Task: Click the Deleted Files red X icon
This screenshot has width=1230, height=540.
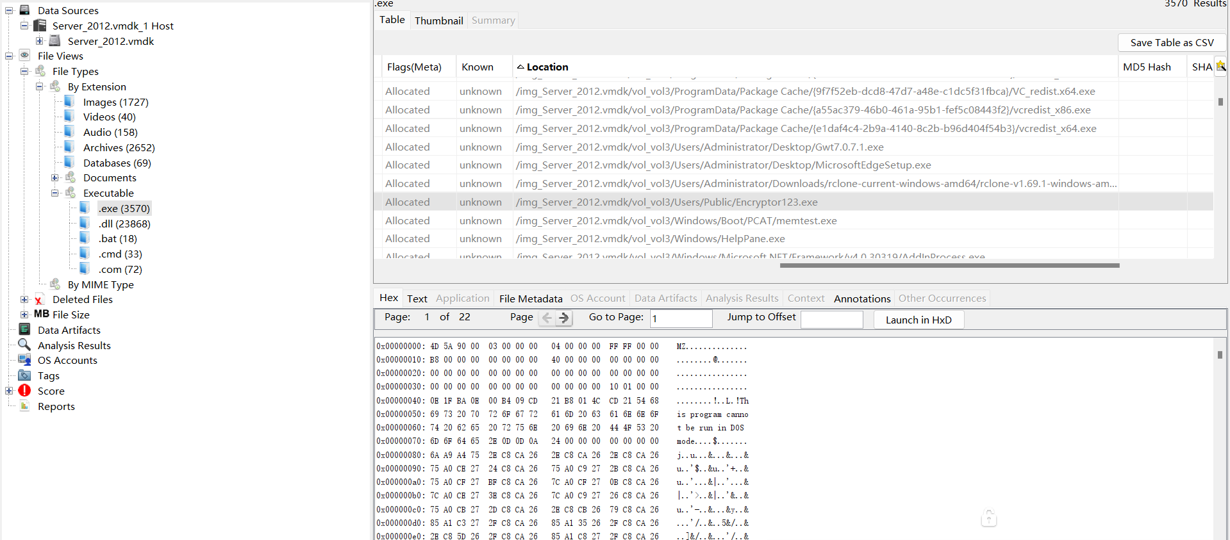Action: coord(39,300)
